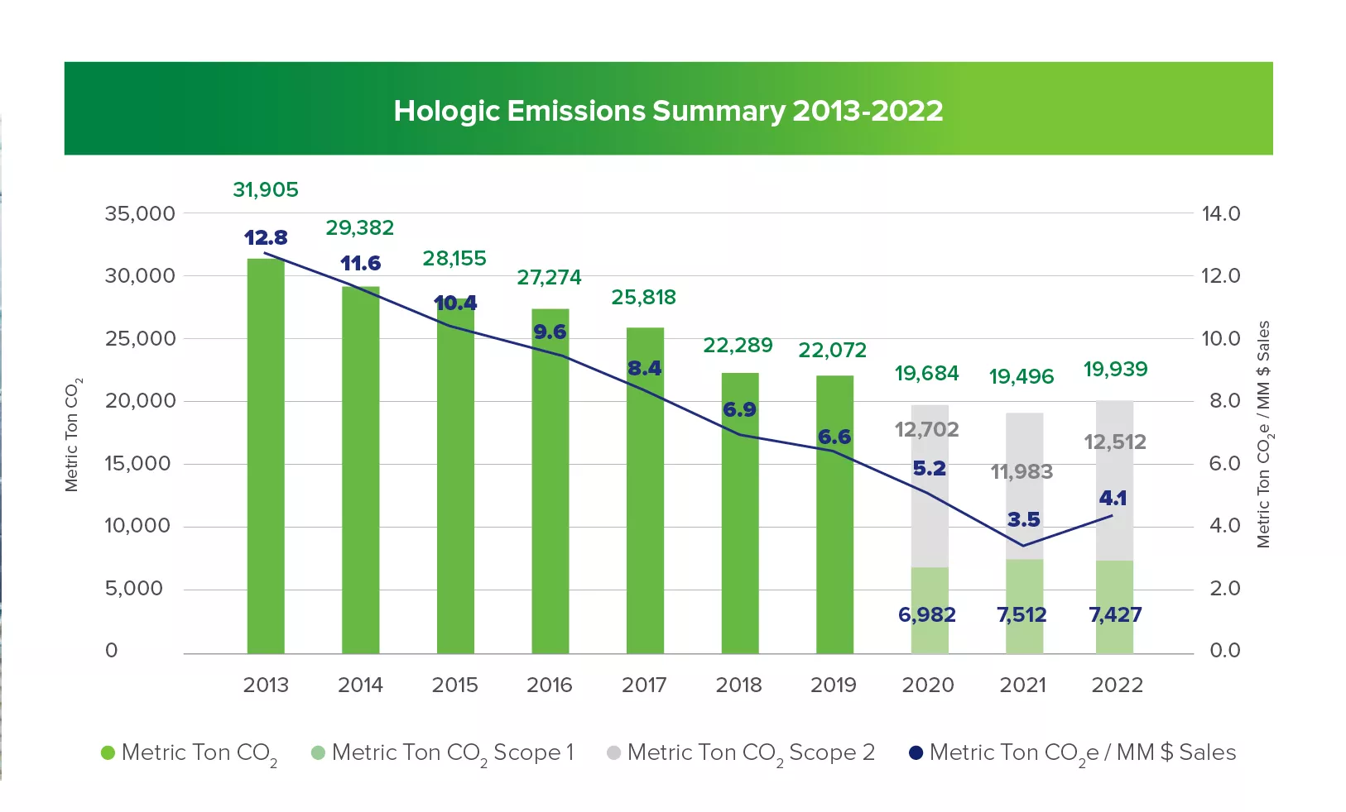Click the 2022 x-axis year label
1346x812 pixels.
tap(1118, 685)
